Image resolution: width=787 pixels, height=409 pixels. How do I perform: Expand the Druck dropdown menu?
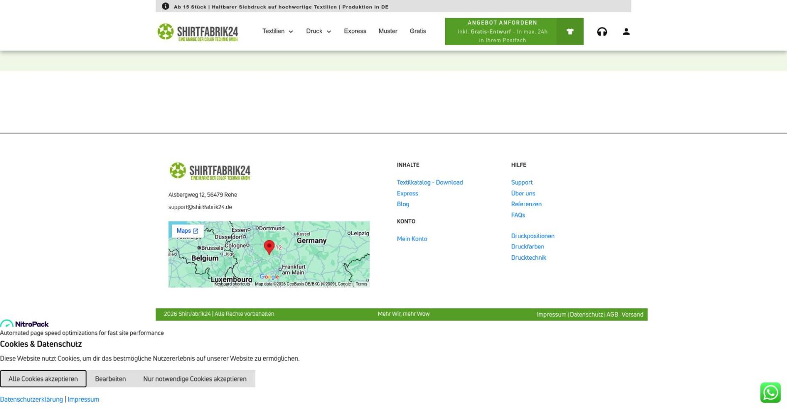[318, 31]
